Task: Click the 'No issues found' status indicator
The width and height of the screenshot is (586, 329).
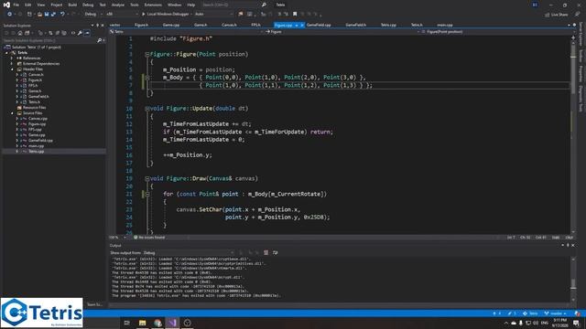Action: click(x=149, y=238)
